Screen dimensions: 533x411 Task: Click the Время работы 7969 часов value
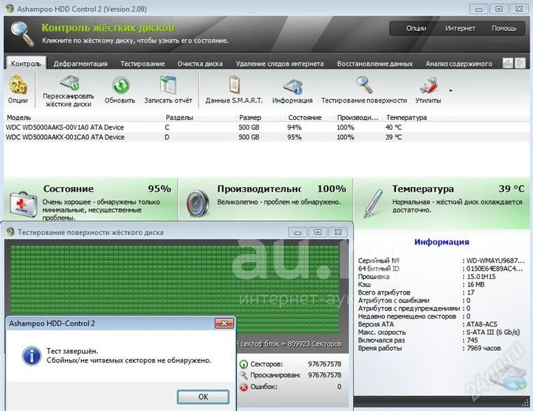[x=484, y=349]
